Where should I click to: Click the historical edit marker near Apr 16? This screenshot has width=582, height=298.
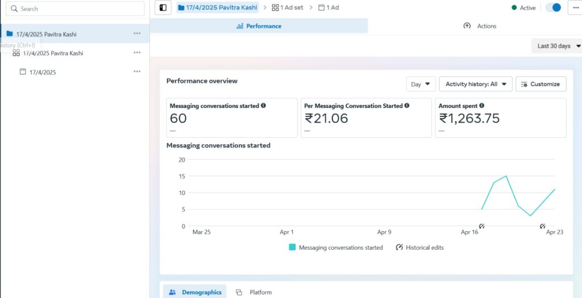tap(481, 226)
